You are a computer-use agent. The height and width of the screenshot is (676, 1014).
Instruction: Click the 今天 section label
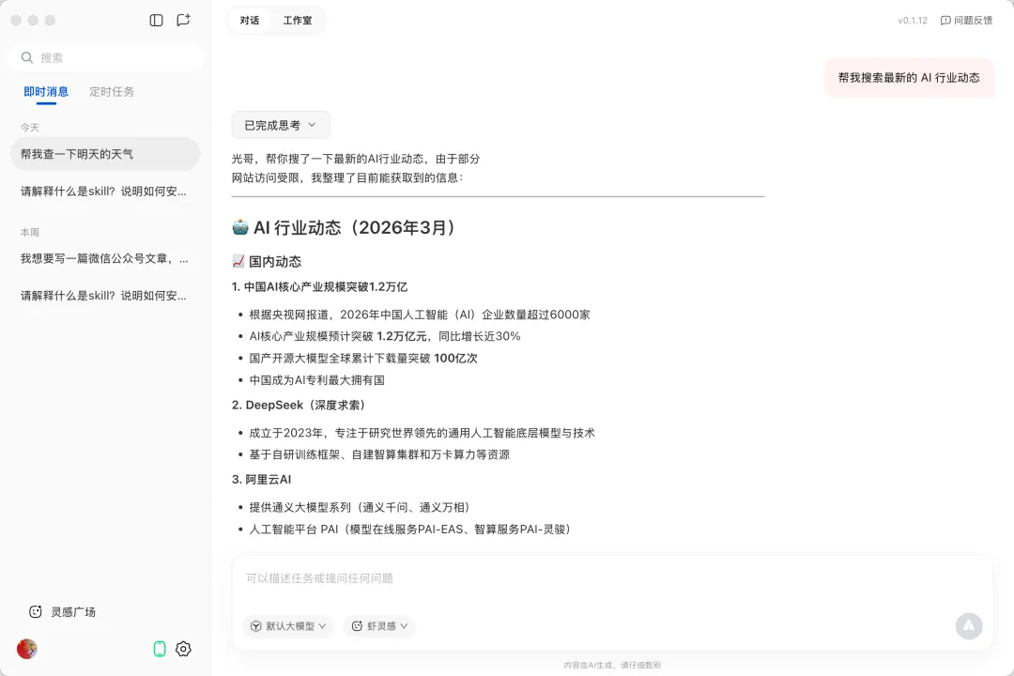[x=30, y=128]
